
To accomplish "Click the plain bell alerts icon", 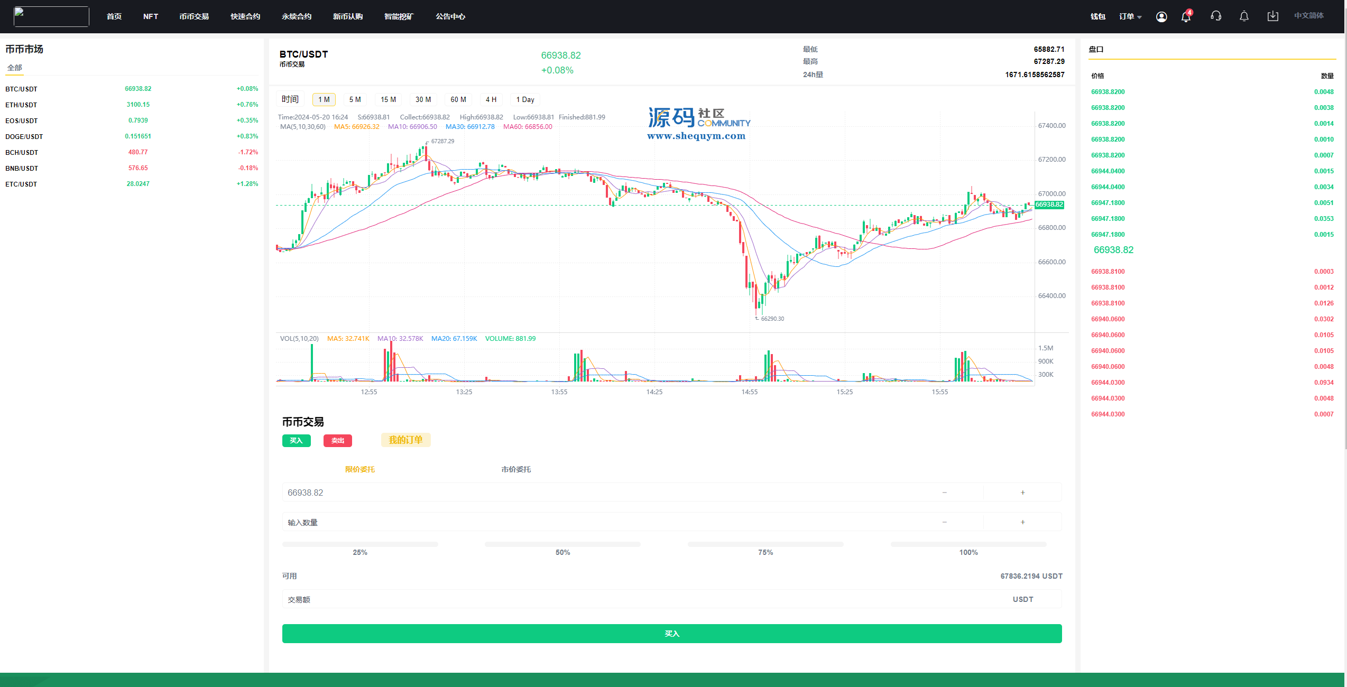I will click(1244, 16).
